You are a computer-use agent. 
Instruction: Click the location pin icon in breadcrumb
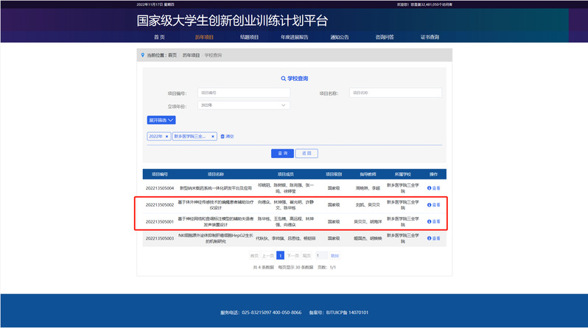click(142, 55)
